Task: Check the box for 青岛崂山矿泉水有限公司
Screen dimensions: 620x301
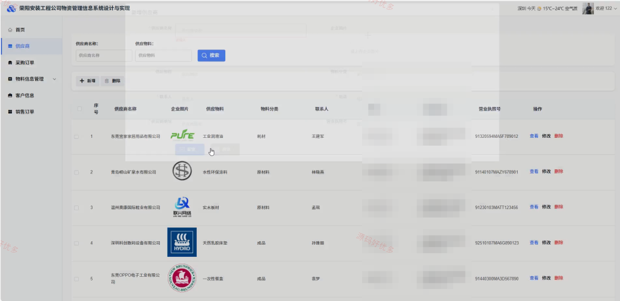Action: coord(76,172)
